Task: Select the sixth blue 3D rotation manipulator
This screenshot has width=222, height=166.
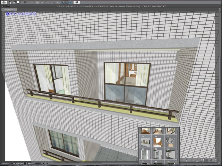Action: pos(27,14)
